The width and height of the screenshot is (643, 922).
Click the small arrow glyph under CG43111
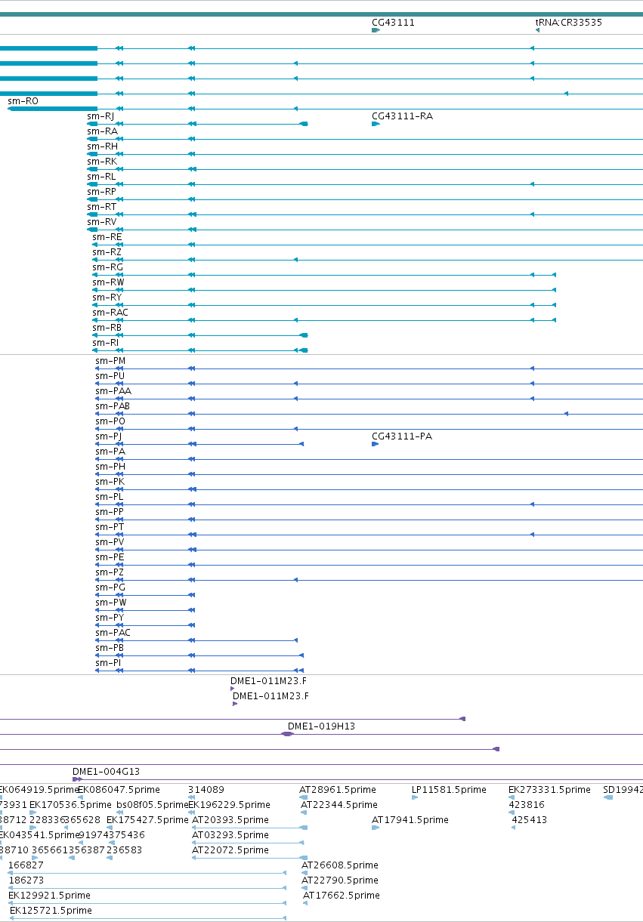[376, 30]
